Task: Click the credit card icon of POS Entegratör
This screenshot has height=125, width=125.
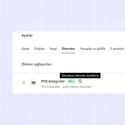Action: (33, 83)
